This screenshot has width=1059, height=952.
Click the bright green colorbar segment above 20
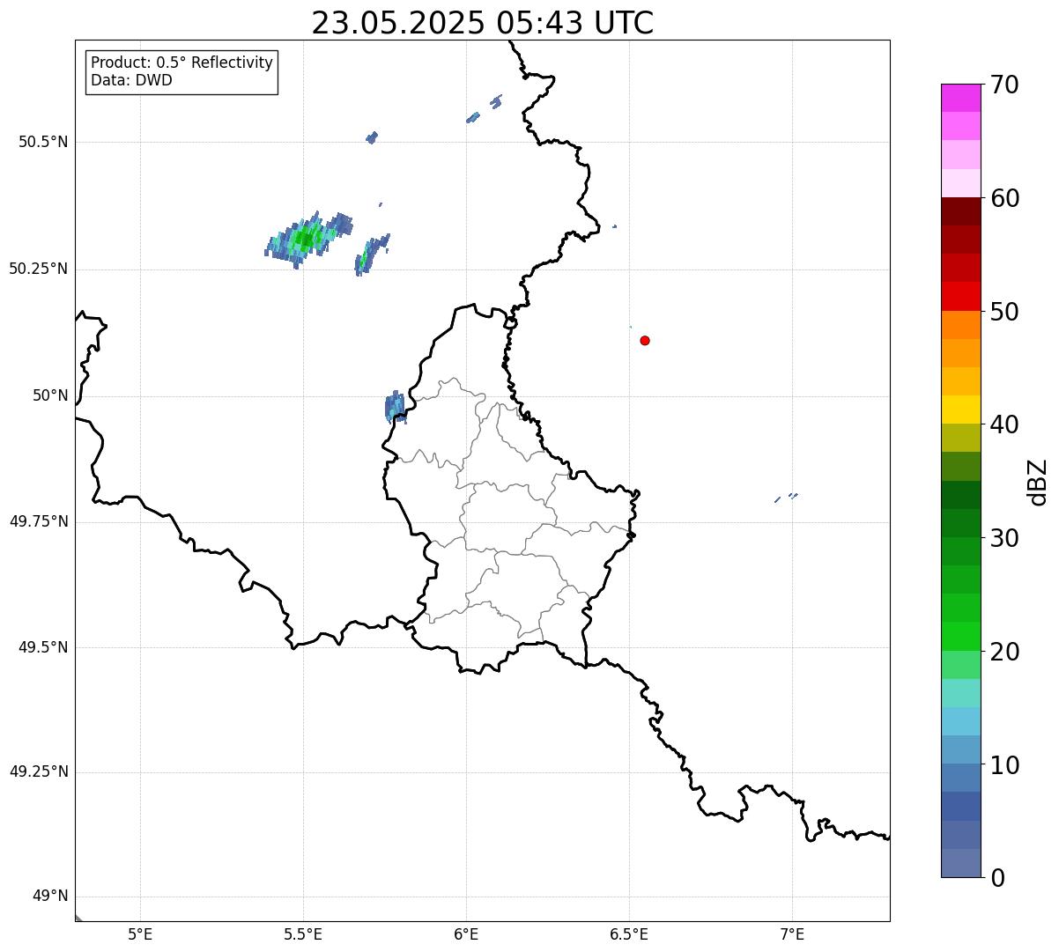tap(960, 637)
